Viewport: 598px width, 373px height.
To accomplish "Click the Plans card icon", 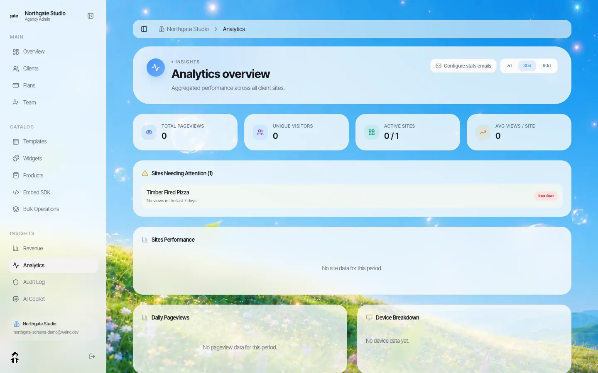I will pyautogui.click(x=16, y=86).
